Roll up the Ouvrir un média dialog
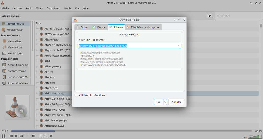The height and width of the screenshot is (139, 263). [179, 19]
